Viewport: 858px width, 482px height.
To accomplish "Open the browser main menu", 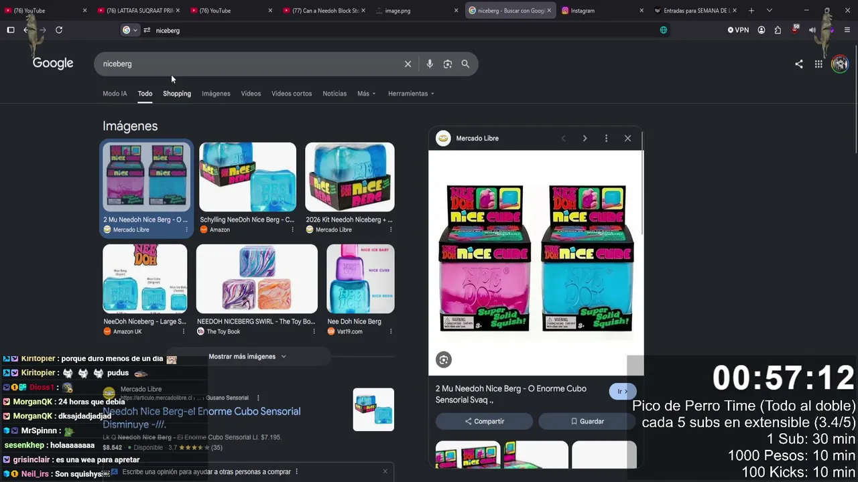I will 847,30.
